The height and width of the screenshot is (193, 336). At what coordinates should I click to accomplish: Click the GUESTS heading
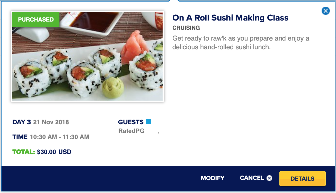[131, 122]
